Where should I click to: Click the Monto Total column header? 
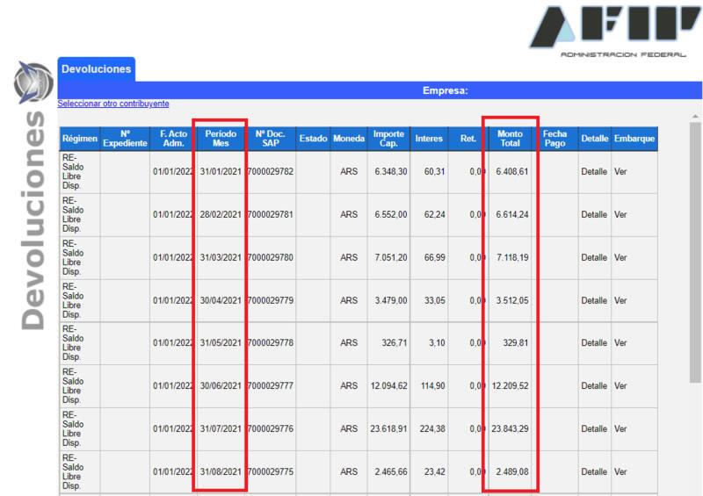point(510,139)
